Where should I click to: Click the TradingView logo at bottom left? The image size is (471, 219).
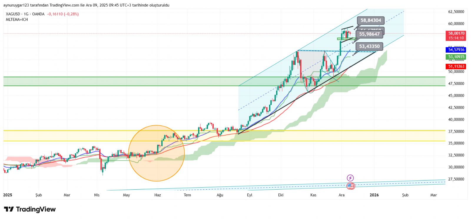click(30, 209)
